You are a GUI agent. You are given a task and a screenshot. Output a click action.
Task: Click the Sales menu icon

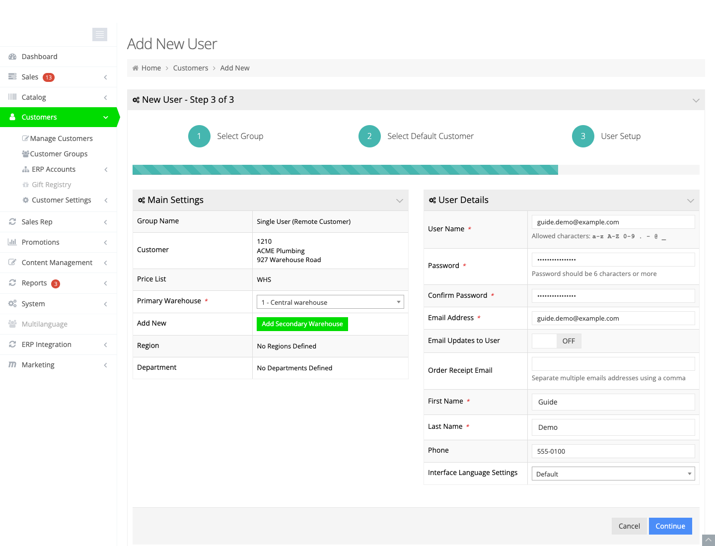tap(12, 77)
